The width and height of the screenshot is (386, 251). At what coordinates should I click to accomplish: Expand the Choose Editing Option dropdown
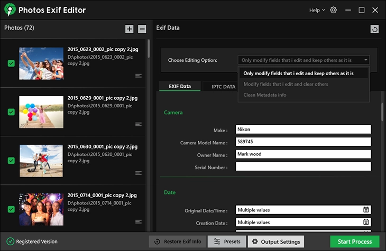tap(303, 60)
